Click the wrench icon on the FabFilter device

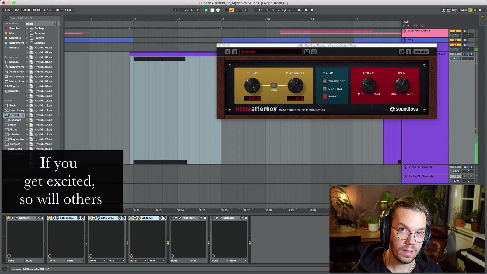click(58, 218)
